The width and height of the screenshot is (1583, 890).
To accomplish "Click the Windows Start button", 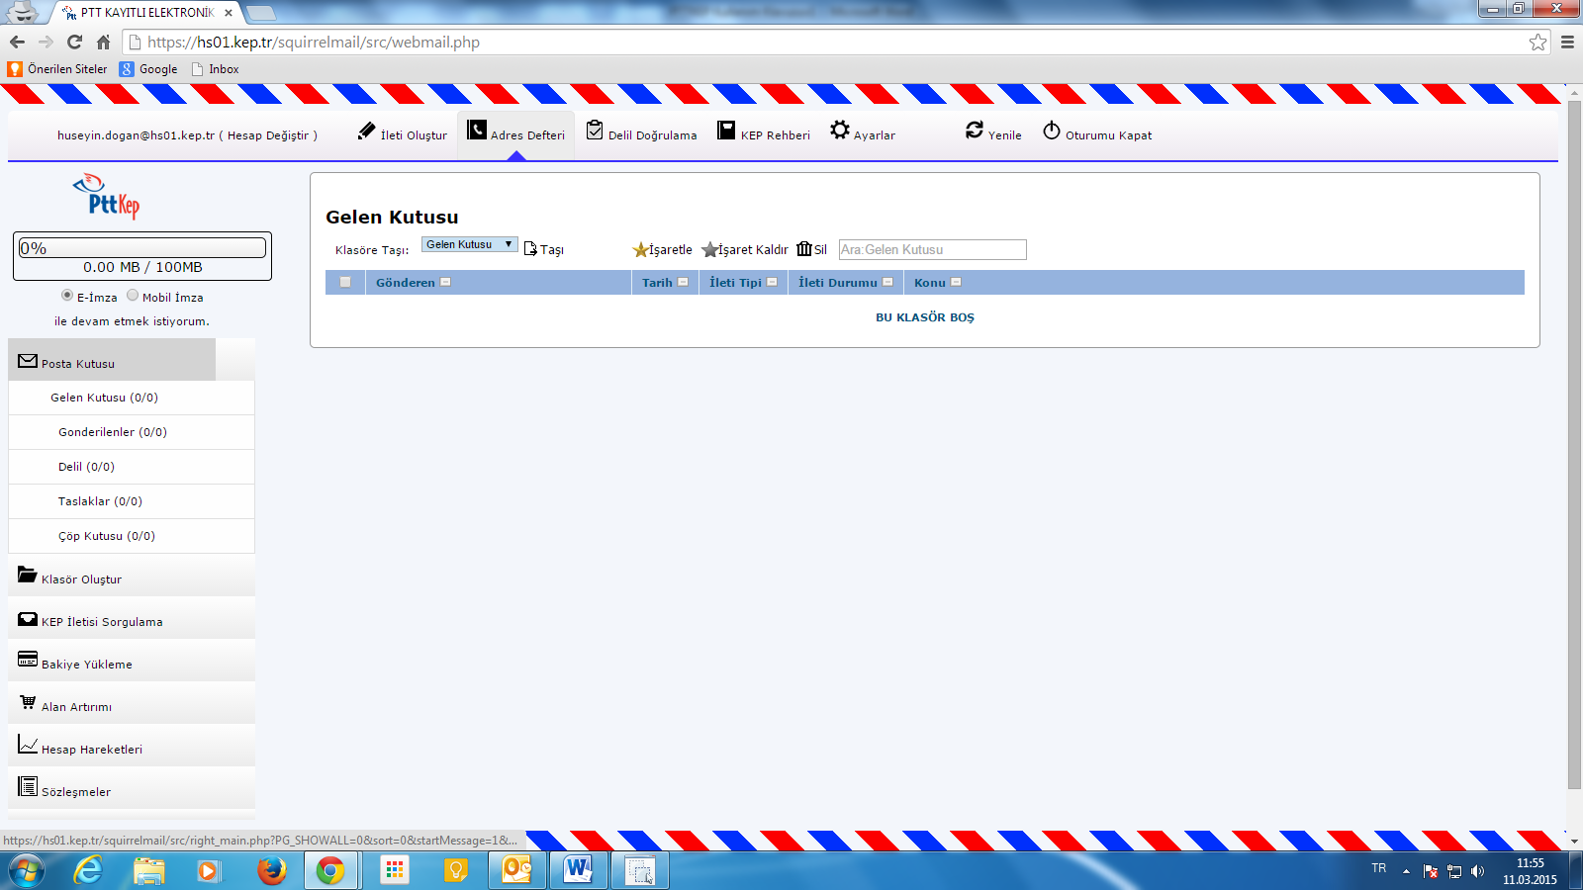I will (x=27, y=870).
